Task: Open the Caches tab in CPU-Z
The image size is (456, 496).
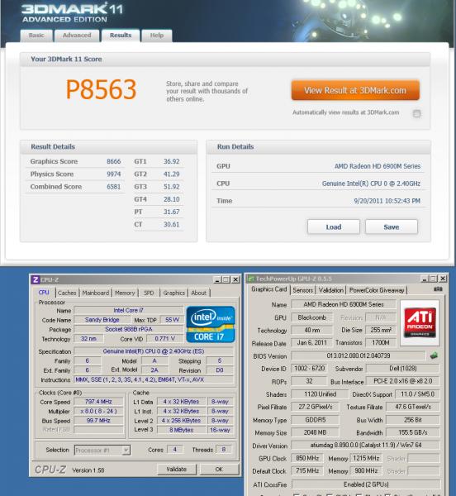Action: (67, 293)
